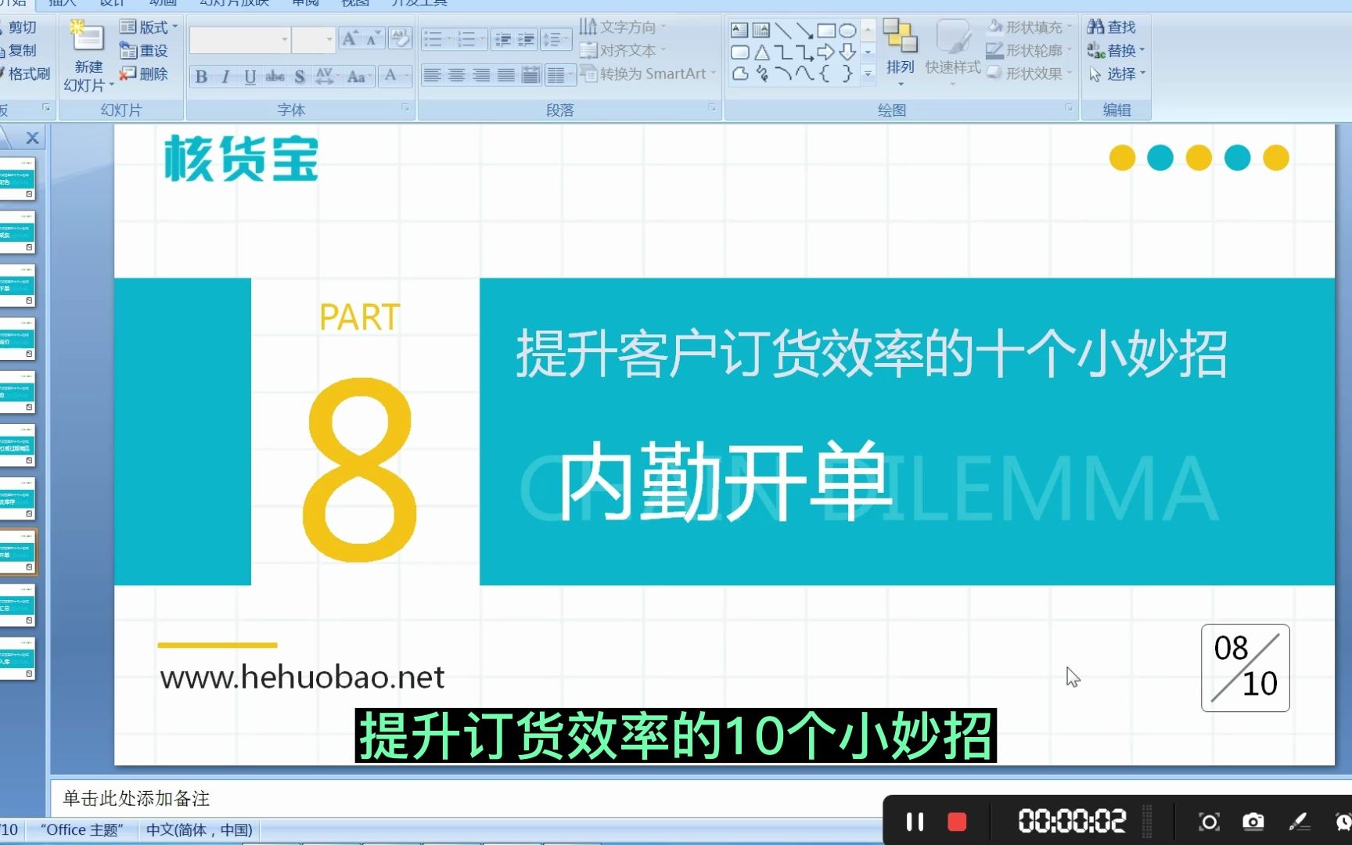Open the Layout (版式) dropdown
1352x845 pixels.
click(149, 27)
